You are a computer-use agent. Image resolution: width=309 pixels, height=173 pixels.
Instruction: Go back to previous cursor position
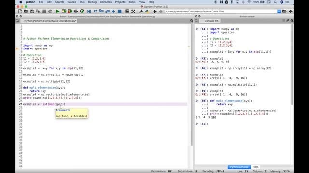pyautogui.click(x=155, y=12)
